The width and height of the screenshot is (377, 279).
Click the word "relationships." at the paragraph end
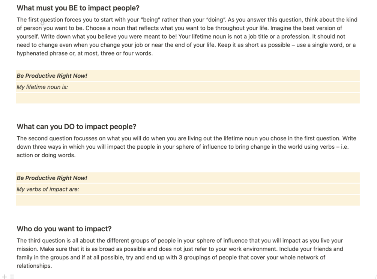tap(34, 266)
